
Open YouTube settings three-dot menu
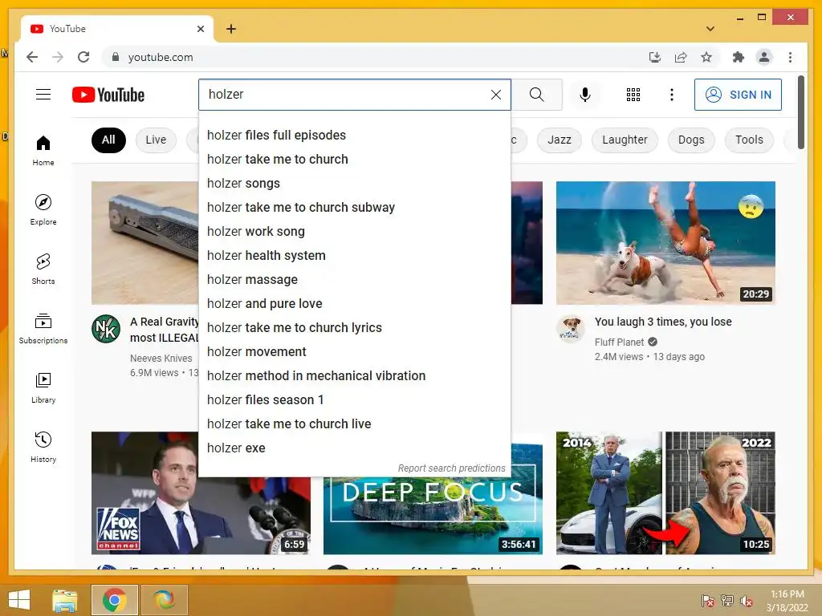(672, 95)
